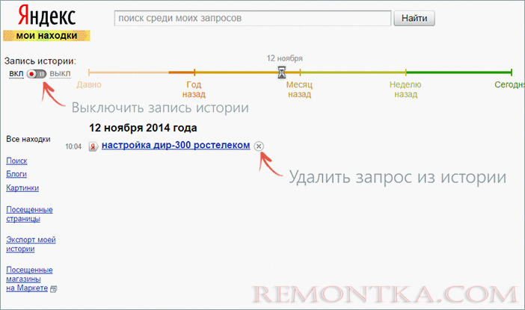525x310 pixels.
Task: Jump to Неделю назад on the timeline
Action: (x=405, y=90)
